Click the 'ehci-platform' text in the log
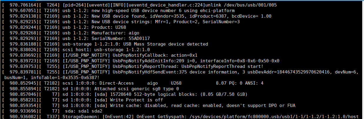This screenshot has height=119, width=364. [x=219, y=11]
